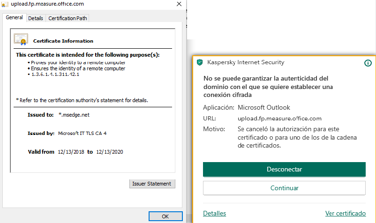376x223 pixels.
Task: Open the Certification Path tab
Action: (x=68, y=18)
